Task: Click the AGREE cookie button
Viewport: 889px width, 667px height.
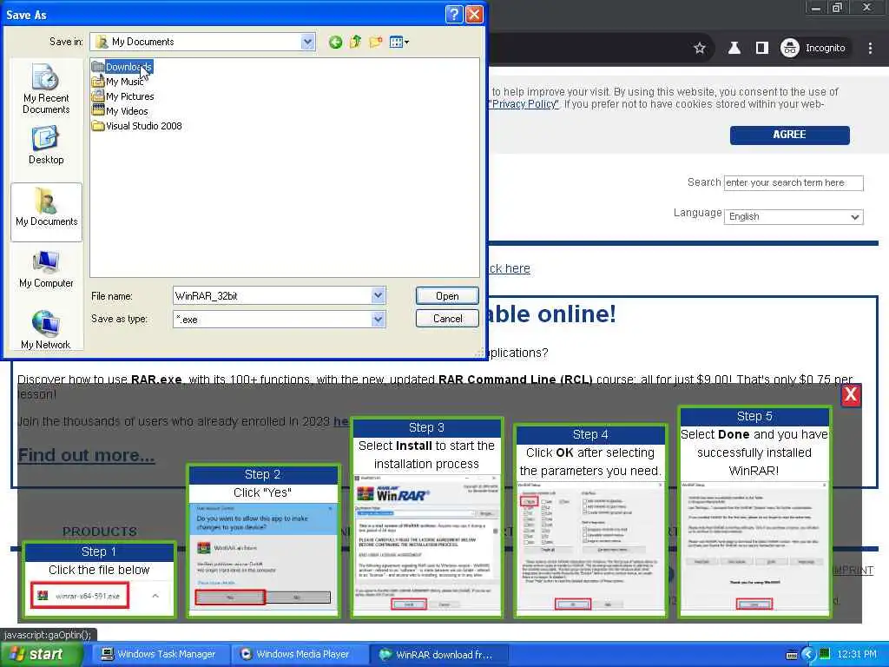Action: tap(789, 135)
